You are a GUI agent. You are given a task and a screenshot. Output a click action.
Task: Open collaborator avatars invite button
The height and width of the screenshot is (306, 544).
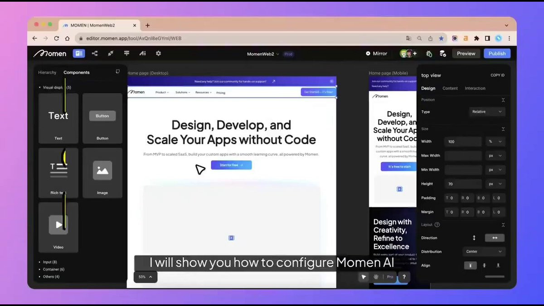coord(414,53)
